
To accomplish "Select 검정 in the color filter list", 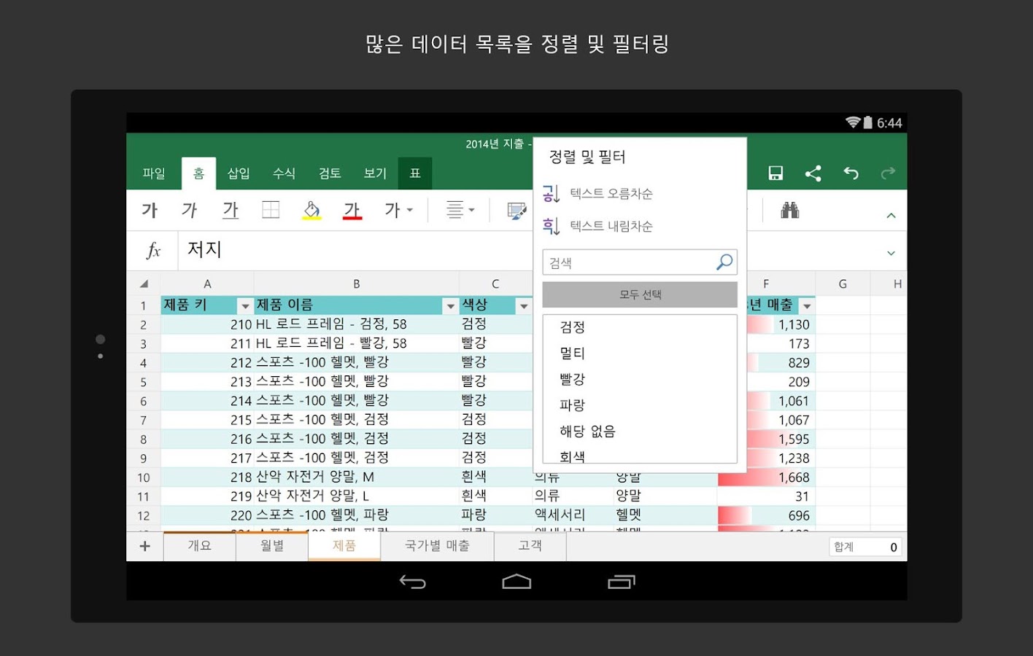I will point(572,327).
